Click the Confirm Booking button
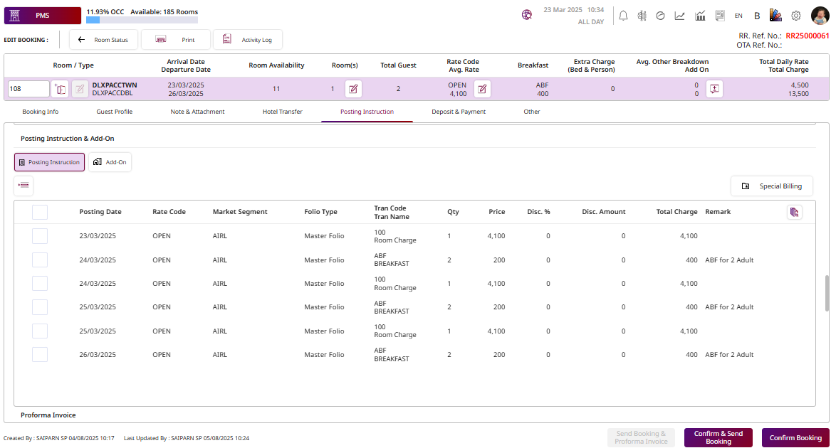The width and height of the screenshot is (831, 448). pyautogui.click(x=795, y=438)
